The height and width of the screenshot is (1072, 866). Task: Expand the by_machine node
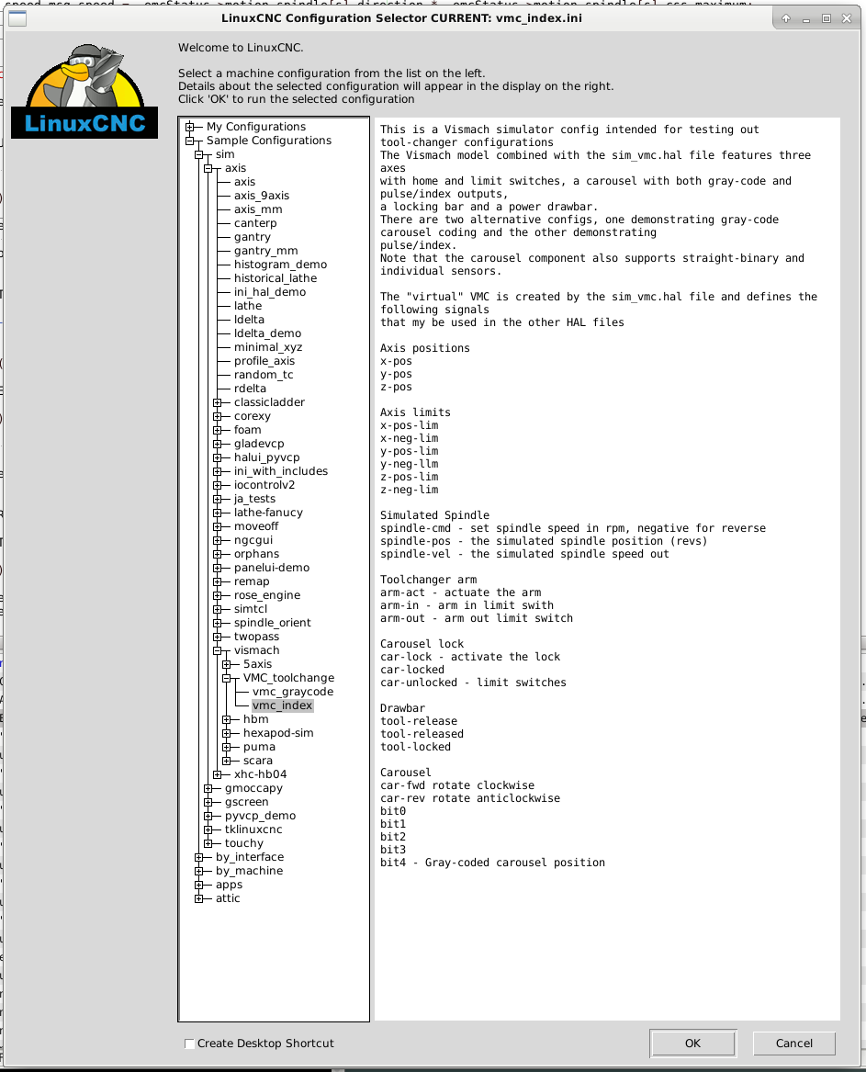(x=199, y=870)
